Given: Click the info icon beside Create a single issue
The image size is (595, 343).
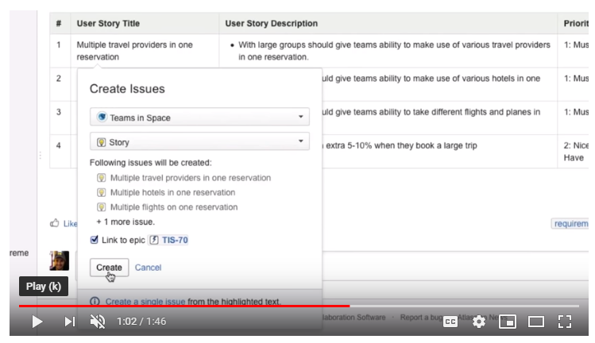Looking at the screenshot, I should click(x=95, y=302).
